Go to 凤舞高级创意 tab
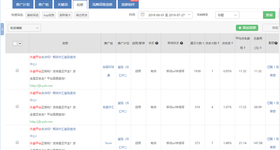The image size is (280, 150). [102, 4]
